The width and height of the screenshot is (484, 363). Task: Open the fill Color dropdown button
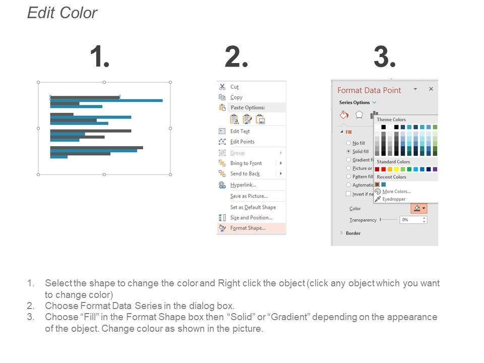(418, 208)
